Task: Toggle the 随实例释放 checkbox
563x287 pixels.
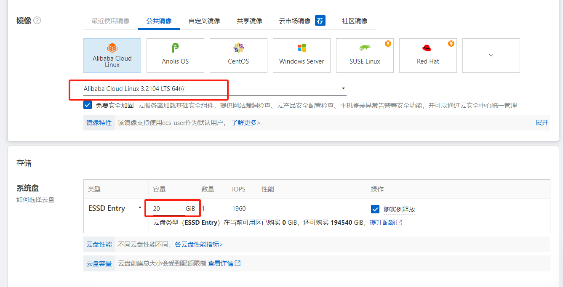Action: [x=375, y=209]
